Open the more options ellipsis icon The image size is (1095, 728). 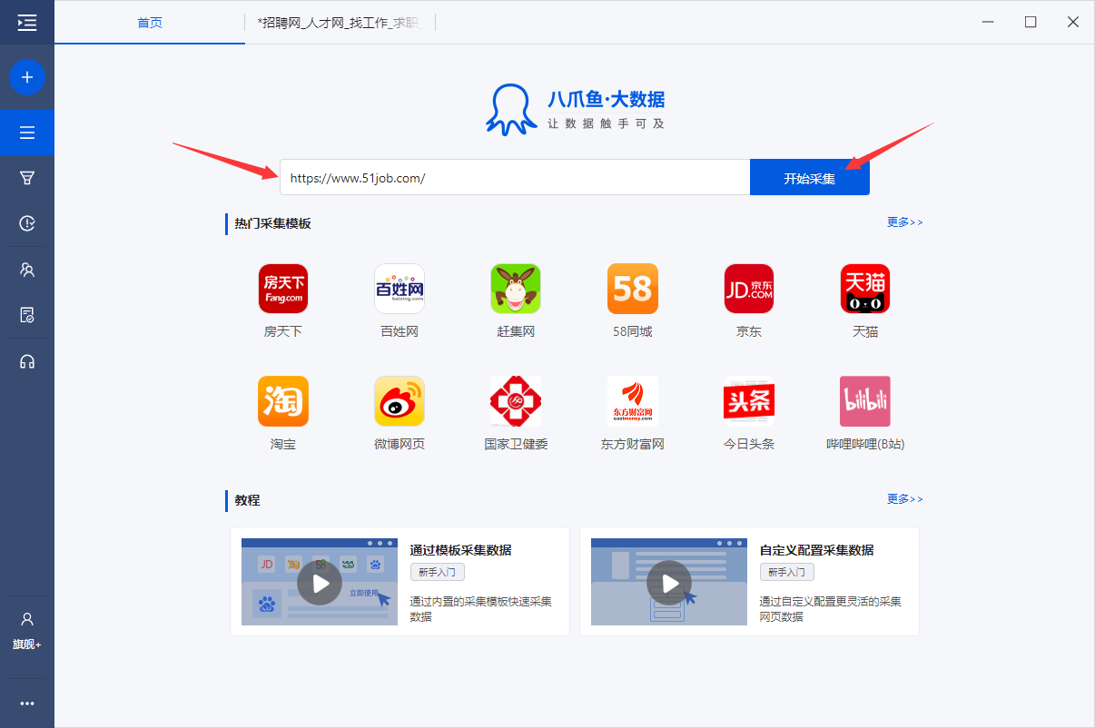click(27, 703)
